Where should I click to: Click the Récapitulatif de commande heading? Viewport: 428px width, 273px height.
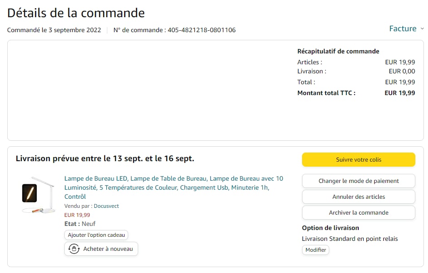coord(338,51)
